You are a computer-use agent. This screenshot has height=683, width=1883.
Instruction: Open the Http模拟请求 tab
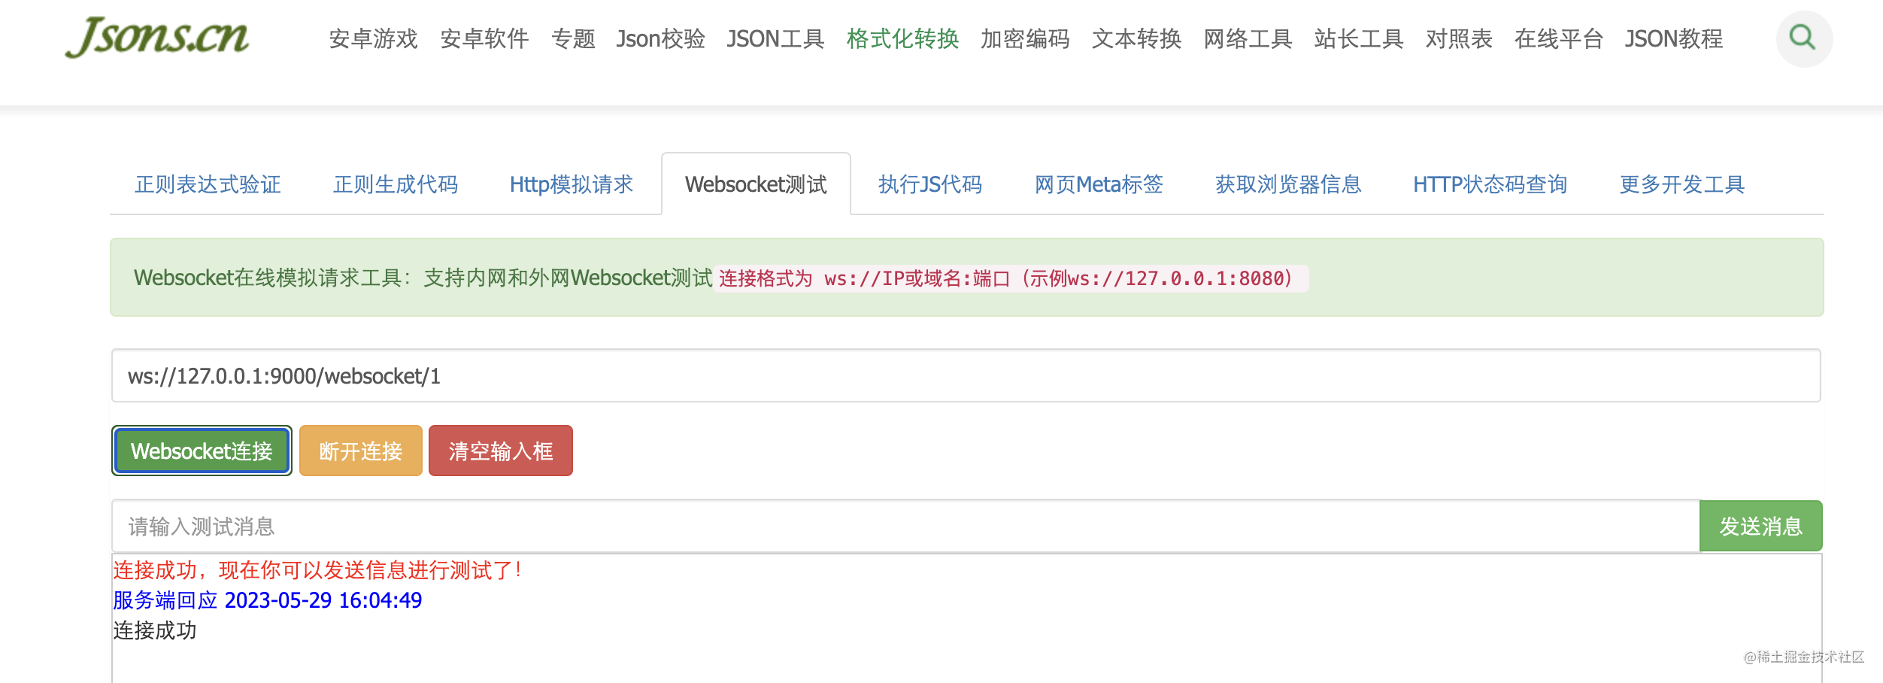(572, 184)
